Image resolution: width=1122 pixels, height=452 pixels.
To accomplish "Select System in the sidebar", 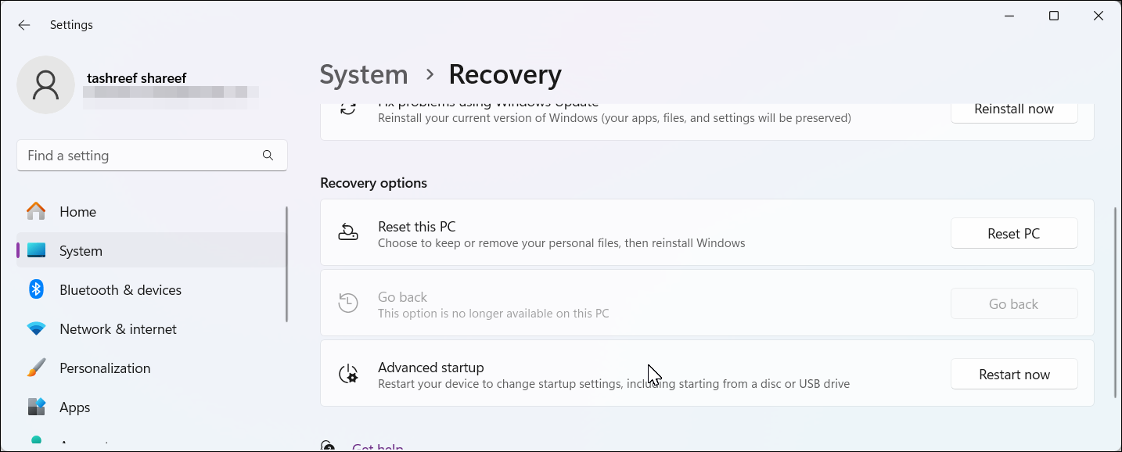I will (152, 251).
